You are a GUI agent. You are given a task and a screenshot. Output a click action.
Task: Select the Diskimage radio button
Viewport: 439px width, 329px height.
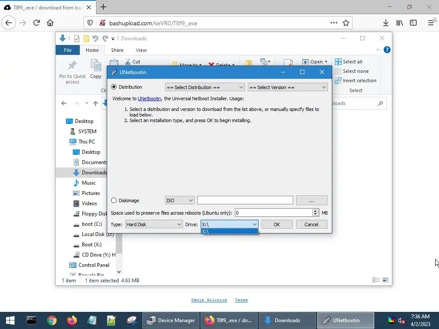point(114,200)
